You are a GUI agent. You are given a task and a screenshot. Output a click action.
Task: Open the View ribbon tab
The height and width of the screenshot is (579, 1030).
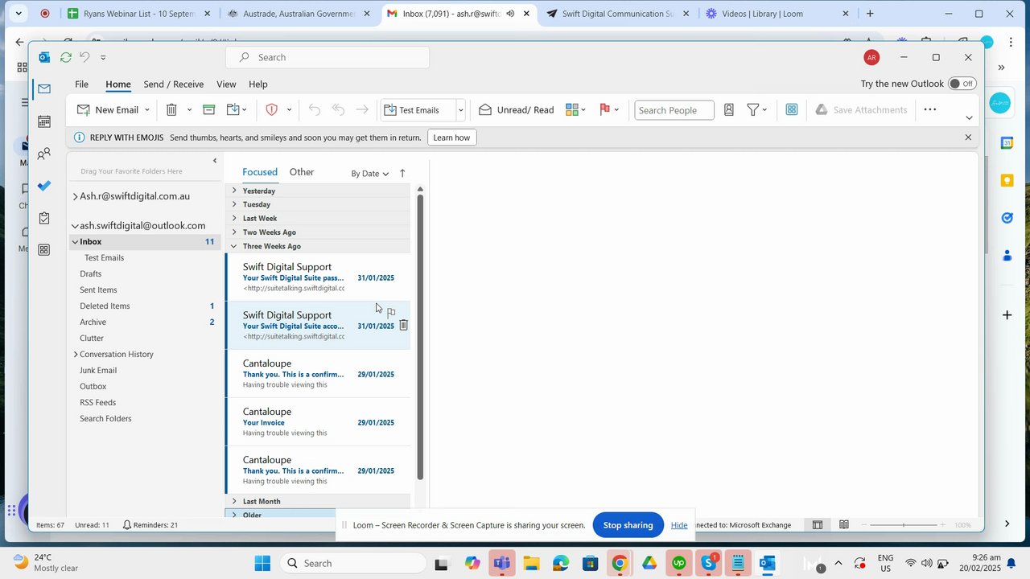226,84
